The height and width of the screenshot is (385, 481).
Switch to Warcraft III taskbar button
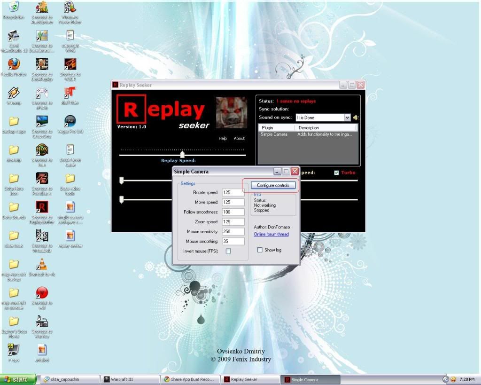pos(130,379)
